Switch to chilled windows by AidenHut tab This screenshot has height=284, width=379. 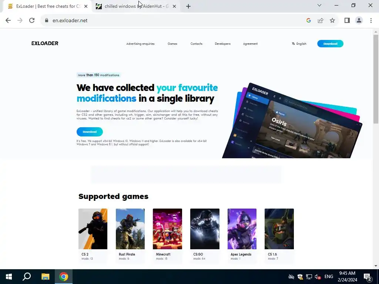136,7
